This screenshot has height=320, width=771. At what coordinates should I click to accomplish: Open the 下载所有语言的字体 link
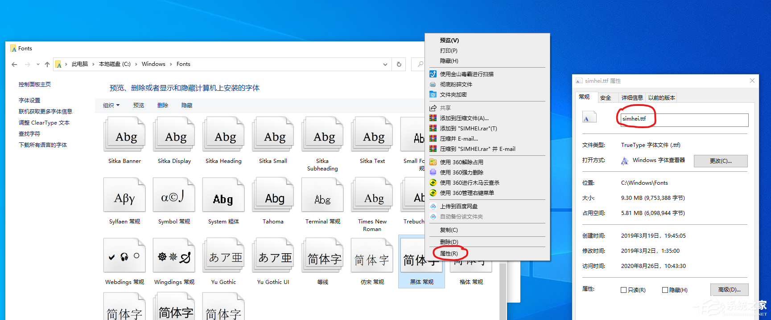click(x=43, y=145)
